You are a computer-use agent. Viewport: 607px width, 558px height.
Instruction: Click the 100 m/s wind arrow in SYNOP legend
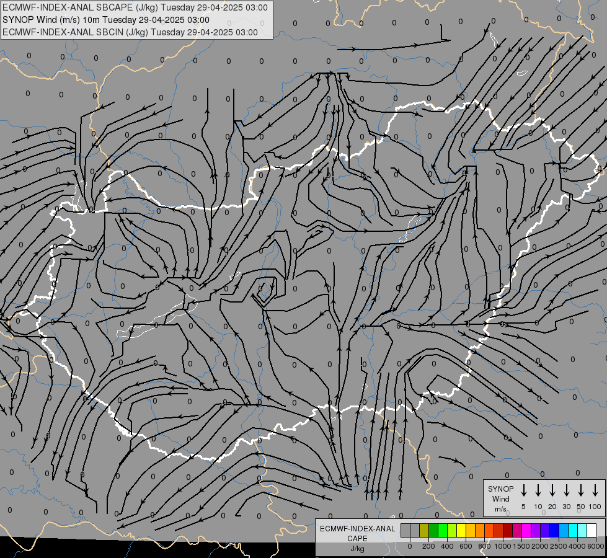[x=595, y=490]
